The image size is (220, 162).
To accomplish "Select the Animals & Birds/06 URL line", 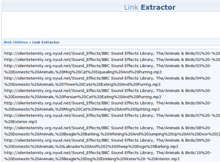I will point(108,103).
